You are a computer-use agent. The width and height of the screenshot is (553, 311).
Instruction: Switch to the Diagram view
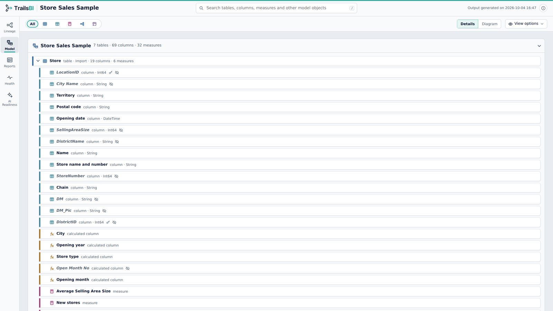coord(489,24)
